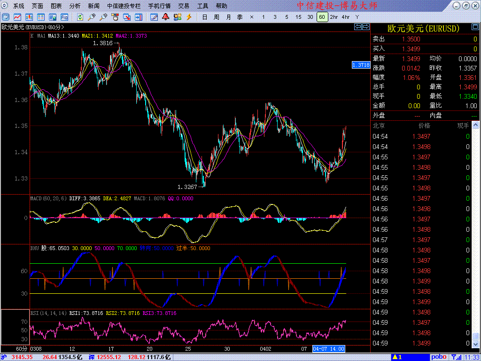Switch to the daily (日) period
Image resolution: width=481 pixels, height=361 pixels.
click(x=204, y=17)
